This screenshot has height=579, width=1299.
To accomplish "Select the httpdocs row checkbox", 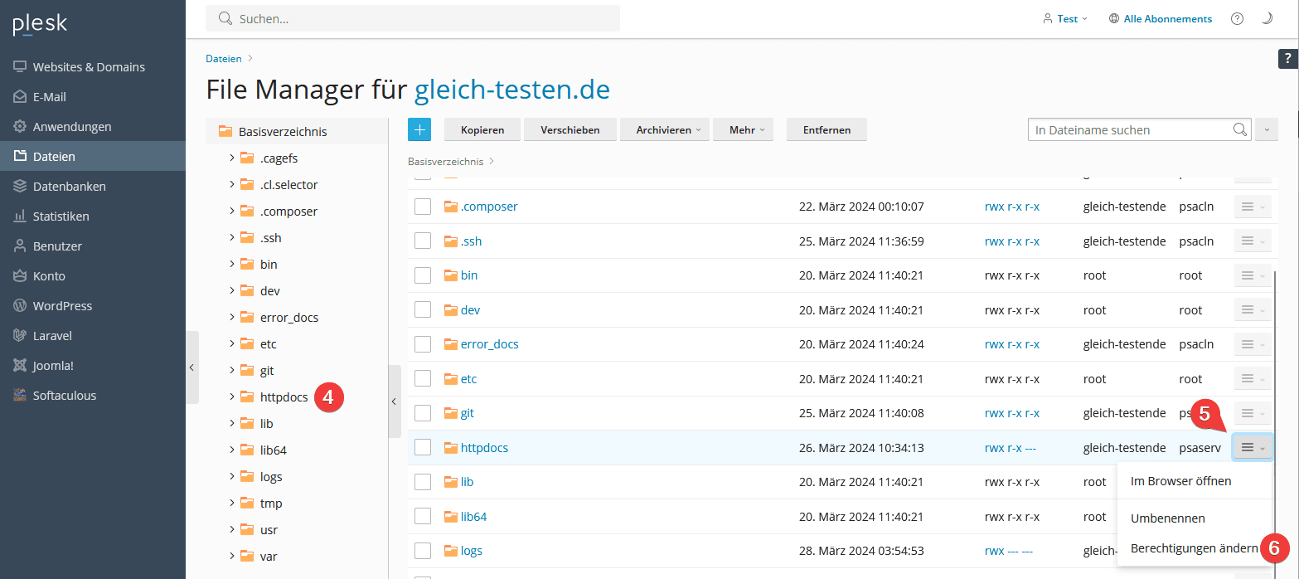I will (x=423, y=447).
